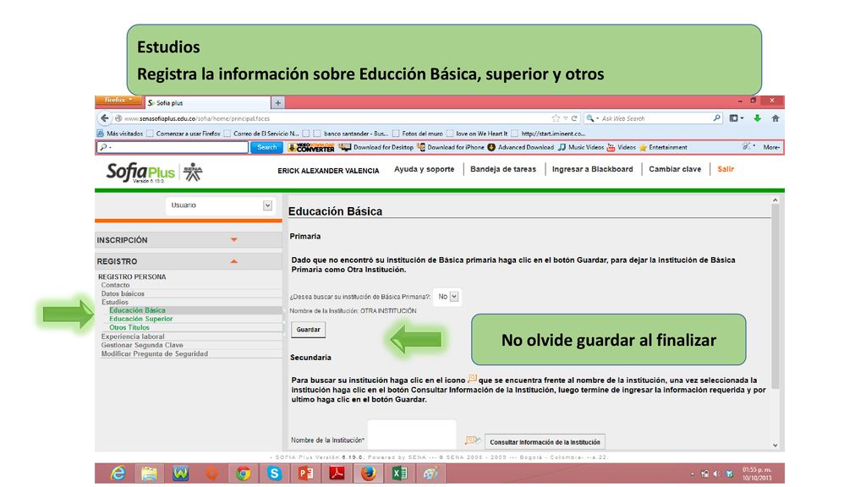Click the volume speaker tray icon
Screen dimensions: 866x487
(x=717, y=473)
